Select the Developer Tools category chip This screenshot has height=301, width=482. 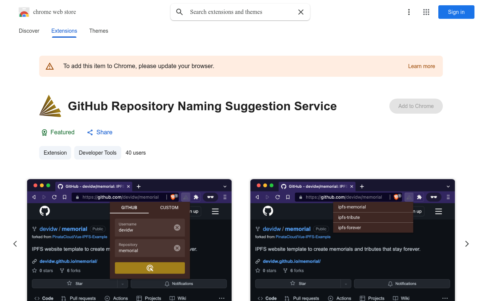pyautogui.click(x=98, y=153)
